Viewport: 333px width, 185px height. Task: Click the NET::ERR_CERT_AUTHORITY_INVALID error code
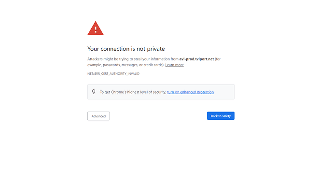113,73
